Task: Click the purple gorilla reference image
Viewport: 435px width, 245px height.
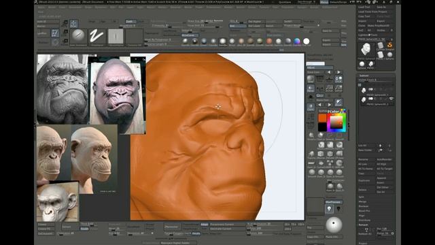Action: point(117,95)
